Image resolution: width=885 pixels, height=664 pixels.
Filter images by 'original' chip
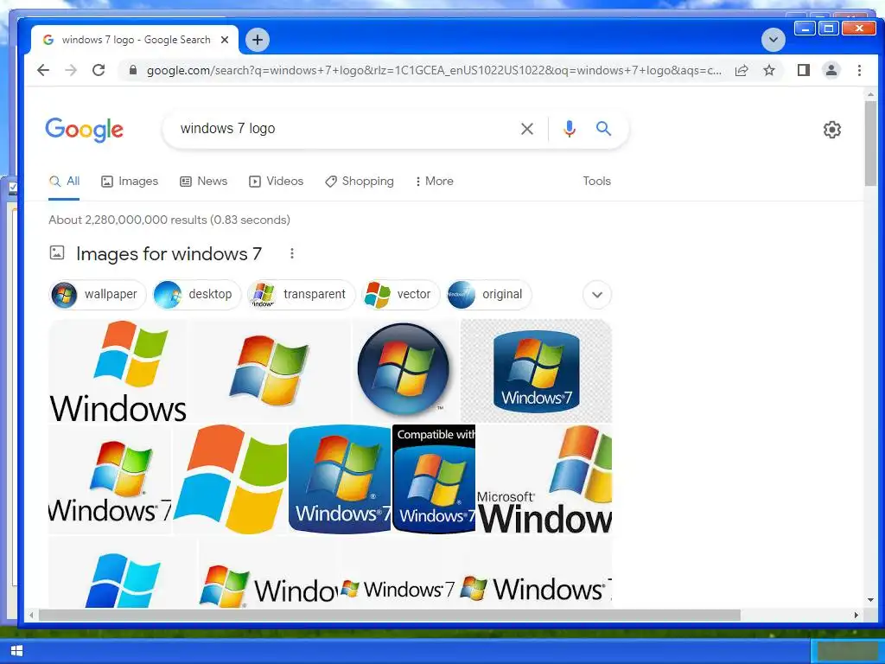(489, 294)
